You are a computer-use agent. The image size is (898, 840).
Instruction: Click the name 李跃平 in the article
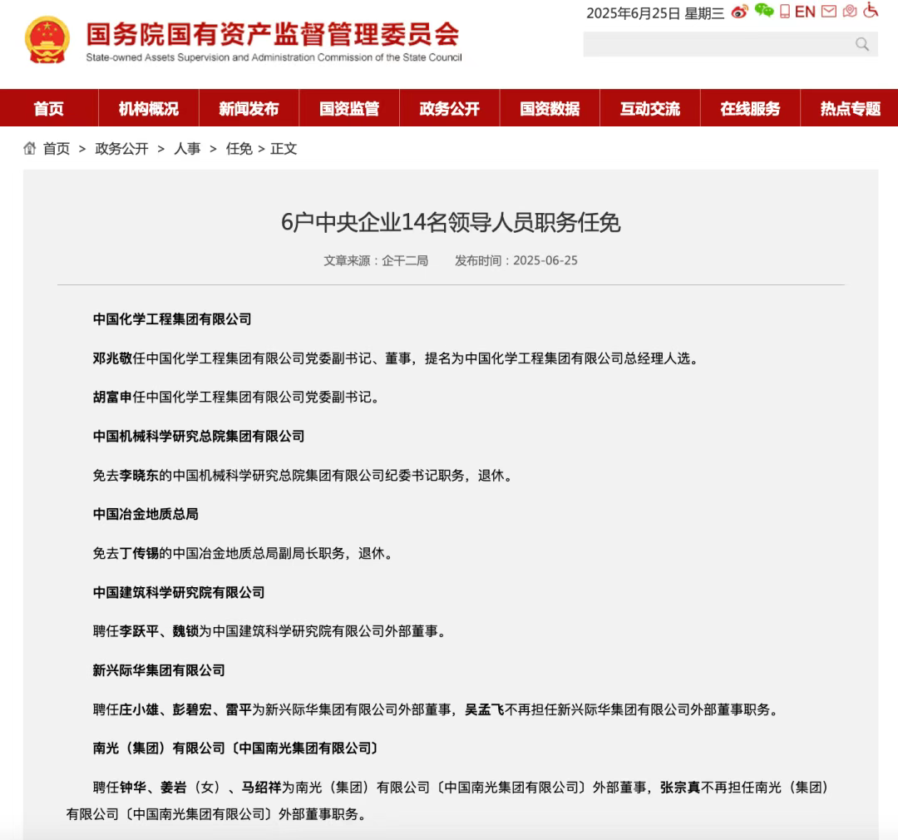click(x=139, y=631)
